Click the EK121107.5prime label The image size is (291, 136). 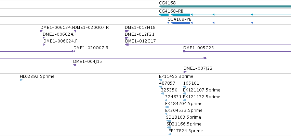tap(201, 90)
